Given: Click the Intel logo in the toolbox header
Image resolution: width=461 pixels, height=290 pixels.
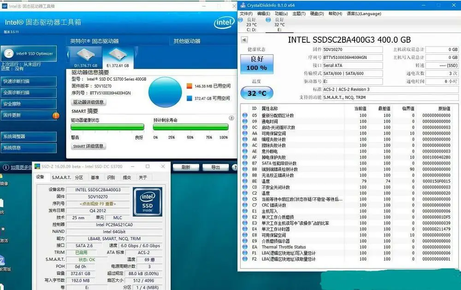Looking at the screenshot, I should [x=224, y=22].
